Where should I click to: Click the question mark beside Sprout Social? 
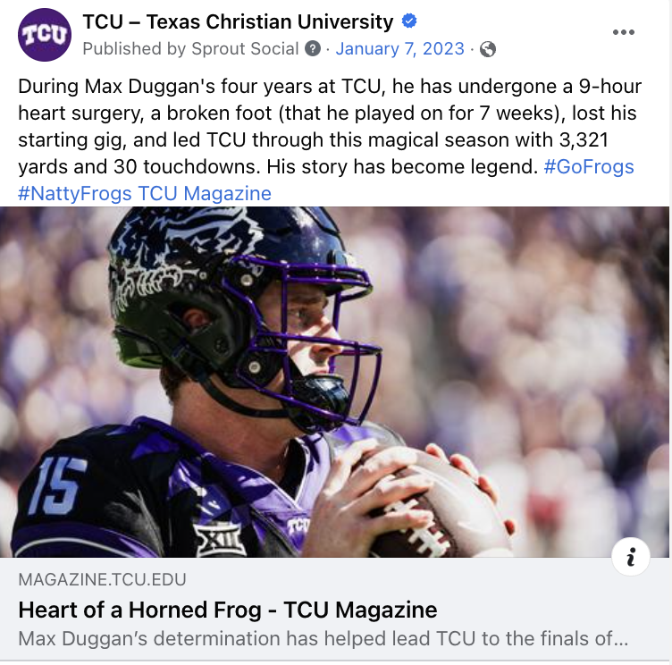click(x=313, y=49)
